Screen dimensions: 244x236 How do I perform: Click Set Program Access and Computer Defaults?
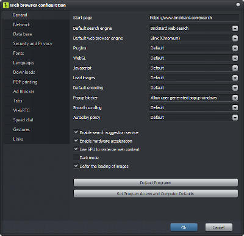(156, 194)
